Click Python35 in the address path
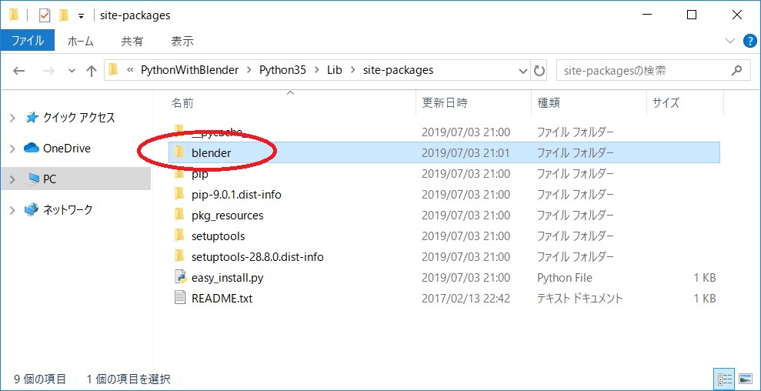Viewport: 761px width, 391px height. pos(282,70)
